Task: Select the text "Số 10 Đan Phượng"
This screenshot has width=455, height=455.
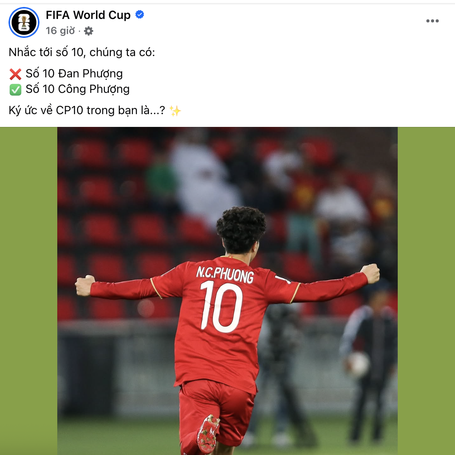Action: [x=74, y=74]
